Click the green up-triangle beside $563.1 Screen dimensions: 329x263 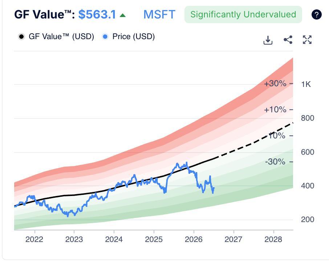point(122,15)
